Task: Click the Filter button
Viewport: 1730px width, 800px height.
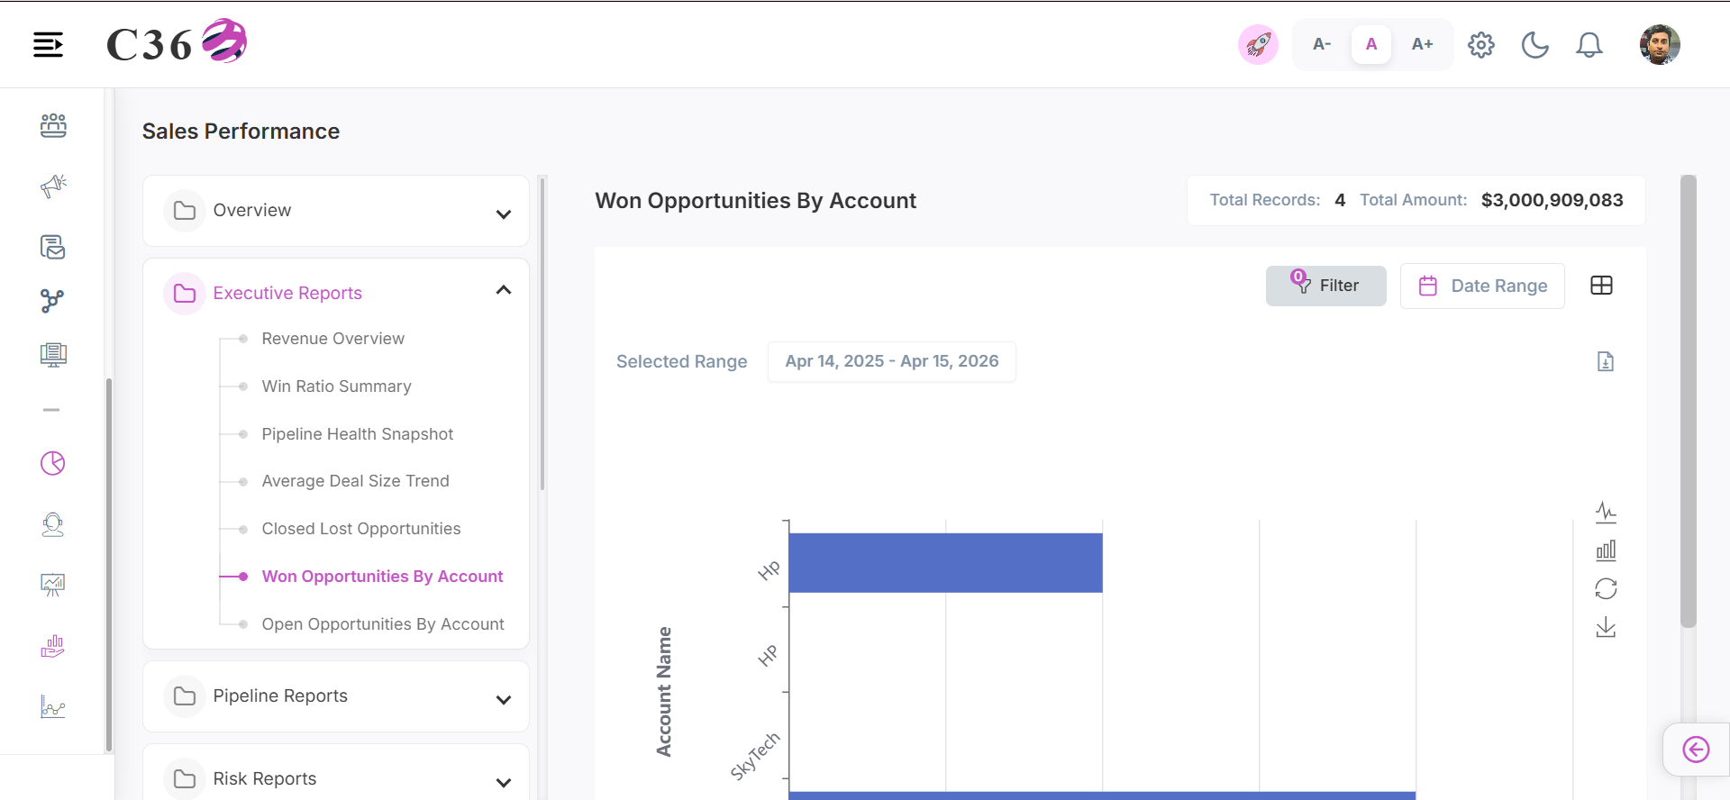Action: click(1326, 286)
